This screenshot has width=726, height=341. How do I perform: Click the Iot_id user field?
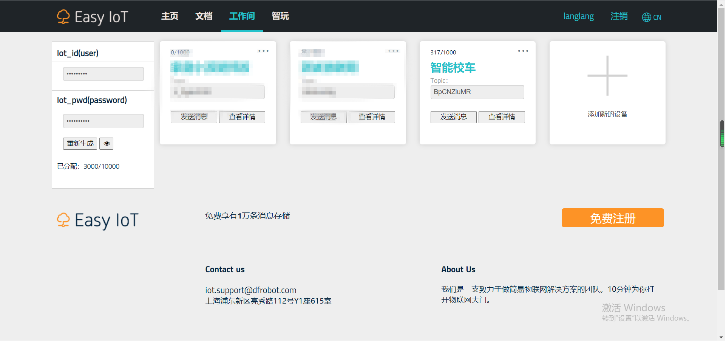[103, 74]
